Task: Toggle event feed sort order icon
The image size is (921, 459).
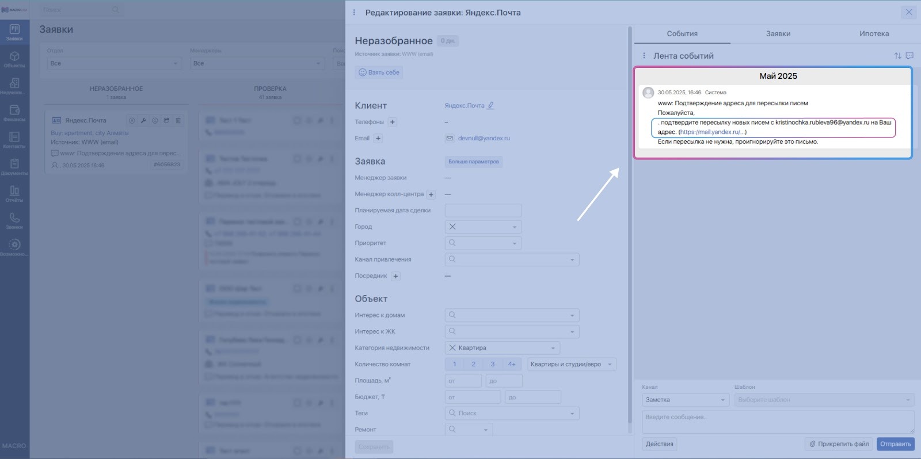Action: tap(897, 56)
